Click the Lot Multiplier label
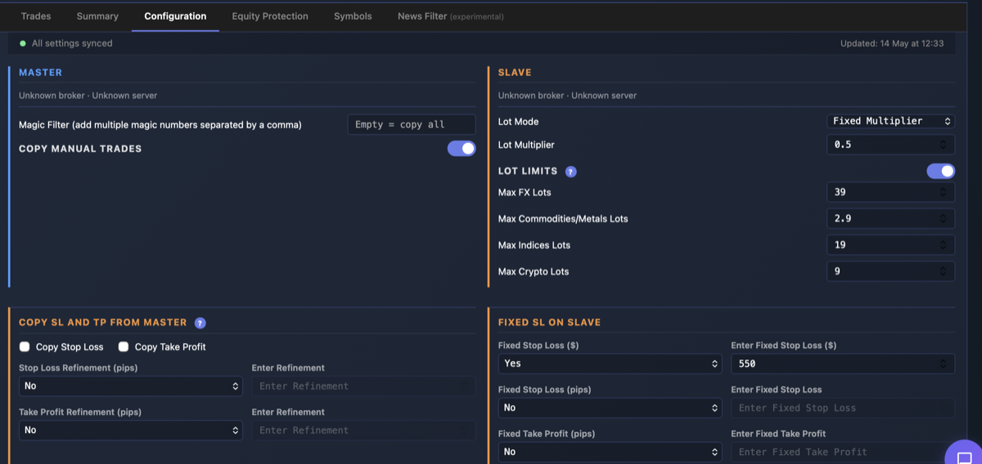 (526, 145)
